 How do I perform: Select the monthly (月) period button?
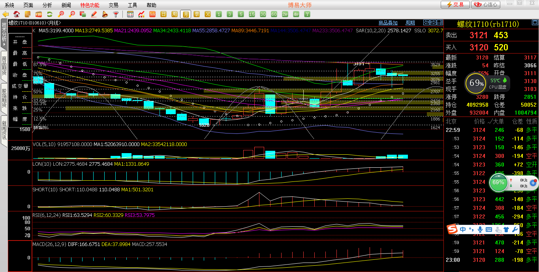click(x=186, y=14)
